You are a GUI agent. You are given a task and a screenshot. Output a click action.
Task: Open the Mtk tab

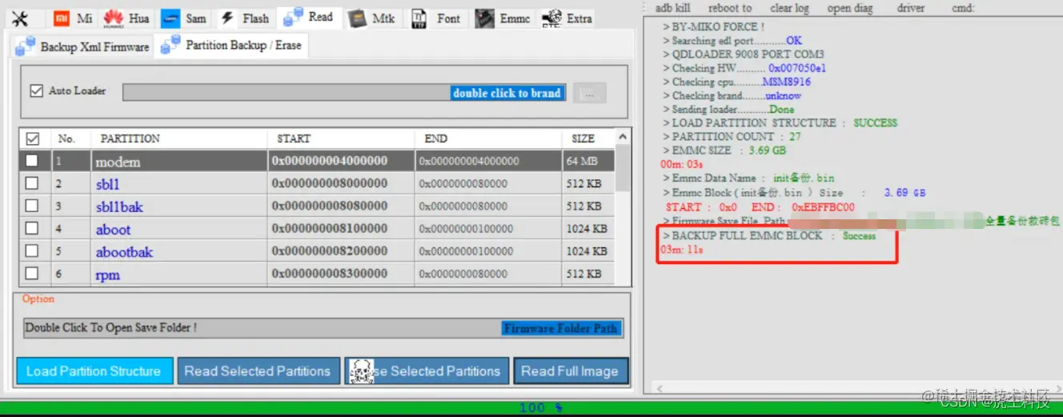coord(372,18)
